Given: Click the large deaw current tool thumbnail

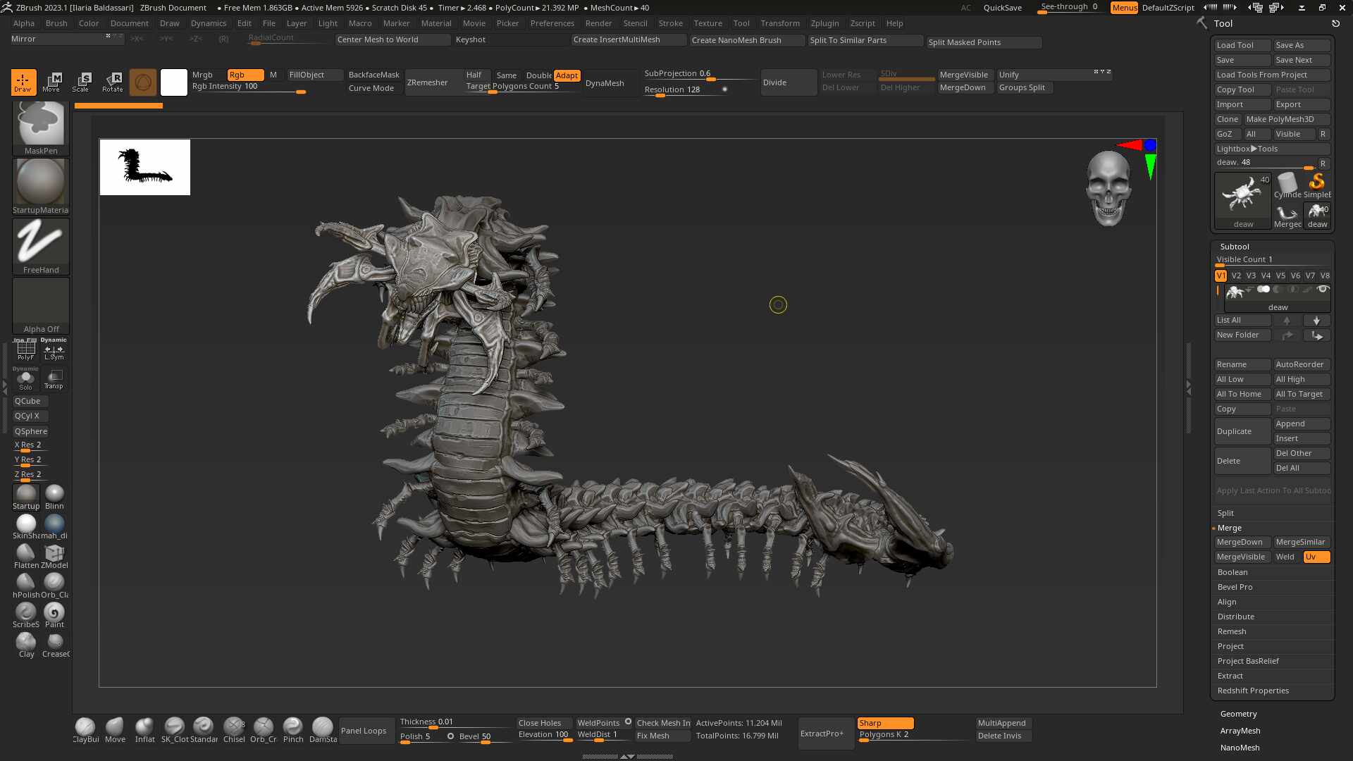Looking at the screenshot, I should 1243,201.
